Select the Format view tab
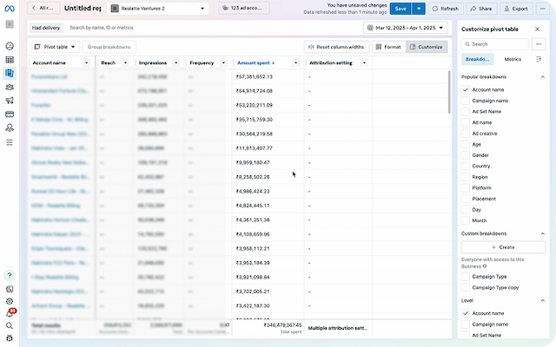The image size is (556, 347). click(389, 46)
